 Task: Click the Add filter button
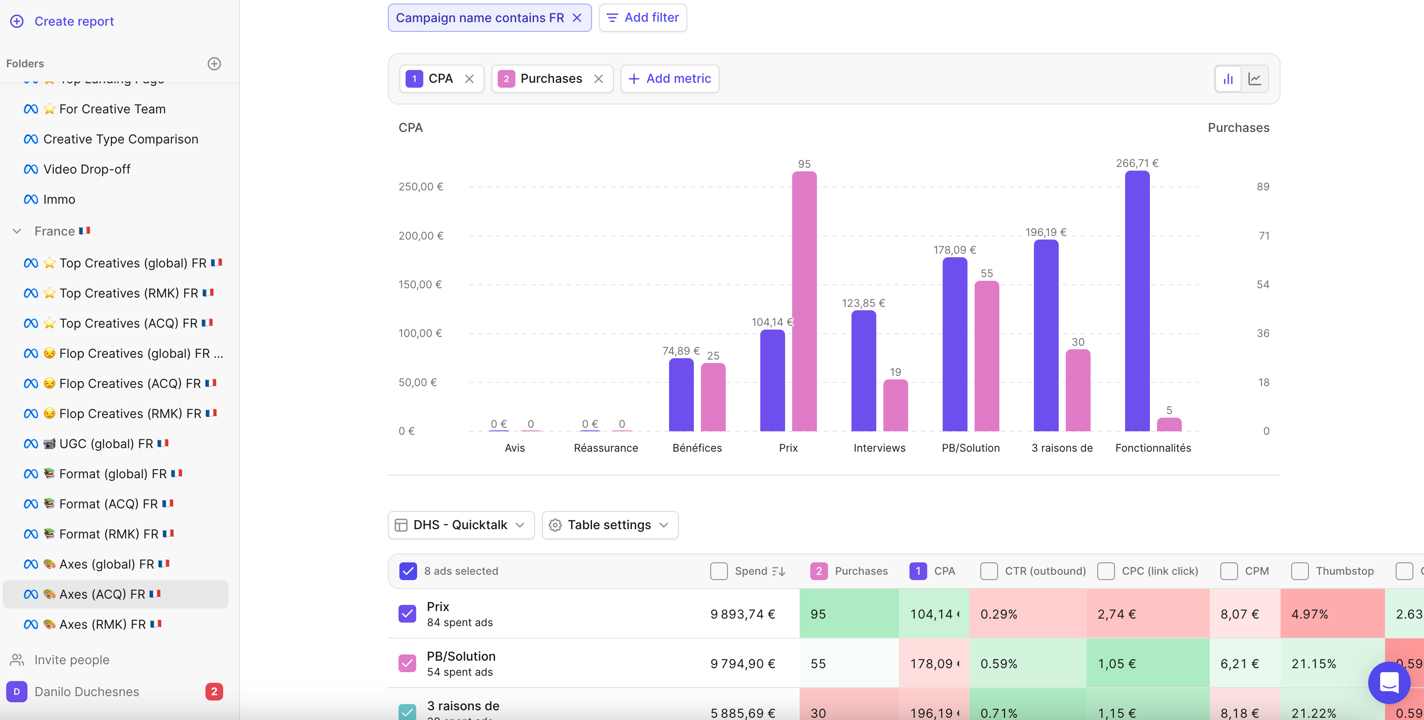tap(642, 18)
